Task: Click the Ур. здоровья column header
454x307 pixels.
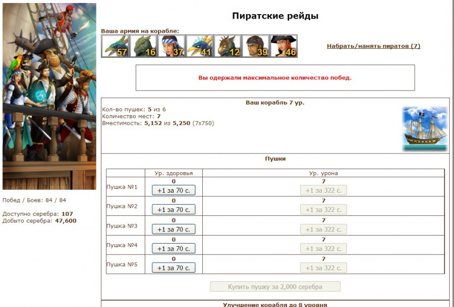Action: [174, 173]
